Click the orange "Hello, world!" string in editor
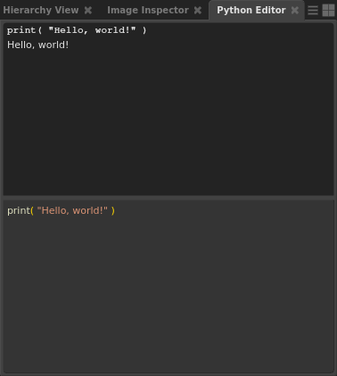The image size is (337, 376). click(x=72, y=210)
